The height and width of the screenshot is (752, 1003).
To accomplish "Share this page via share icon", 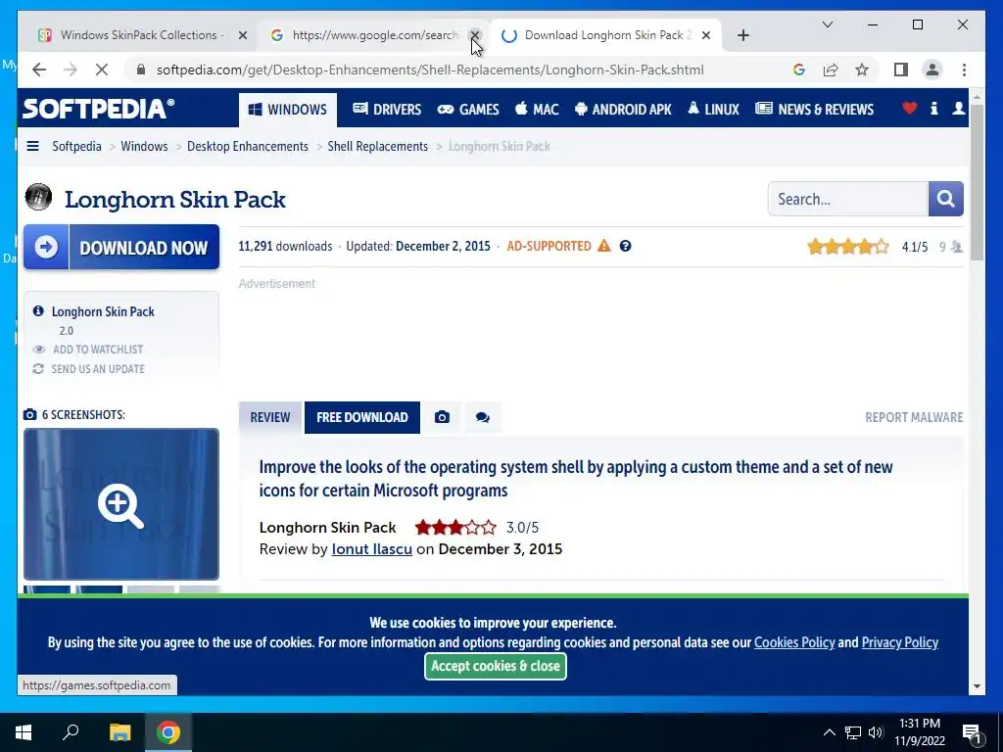I will coord(831,70).
